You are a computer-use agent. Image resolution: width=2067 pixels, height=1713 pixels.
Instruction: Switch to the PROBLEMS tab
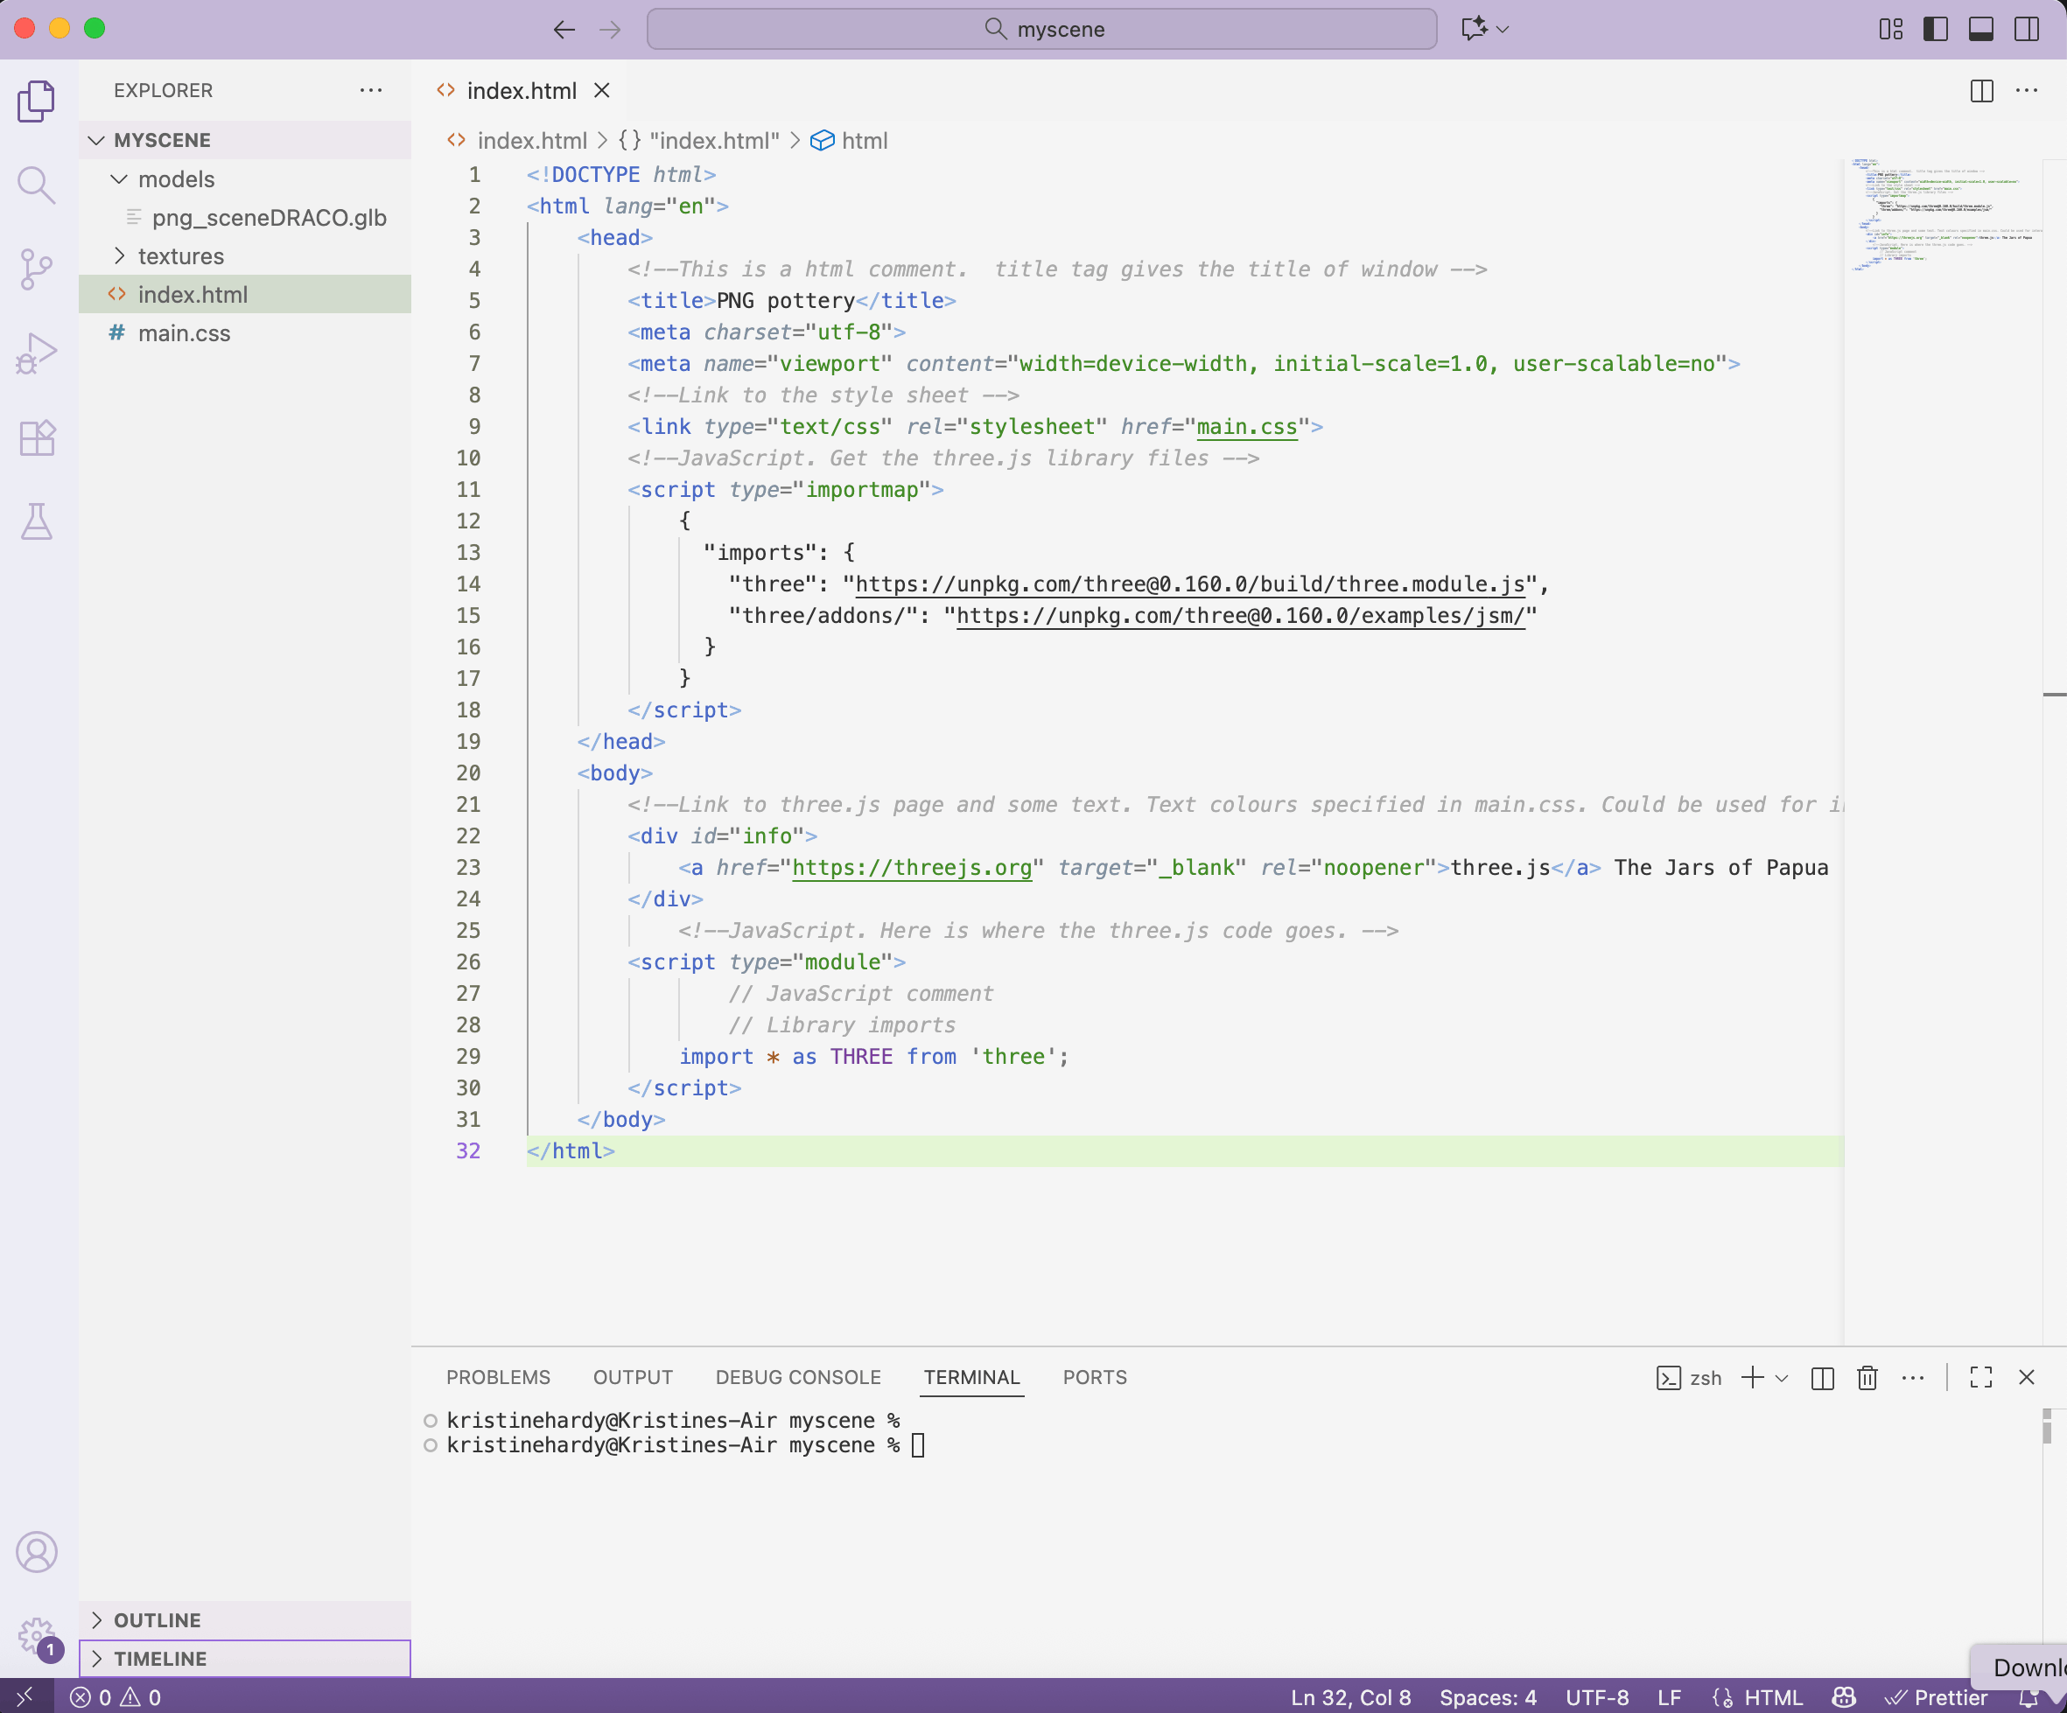(498, 1377)
